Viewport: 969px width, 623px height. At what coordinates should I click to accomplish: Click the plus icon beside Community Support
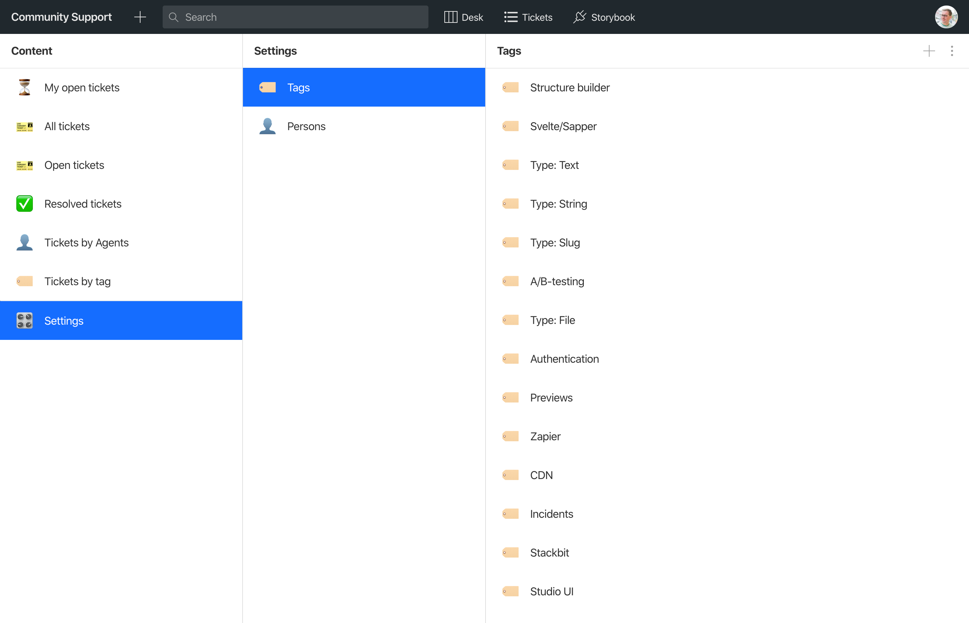click(140, 17)
